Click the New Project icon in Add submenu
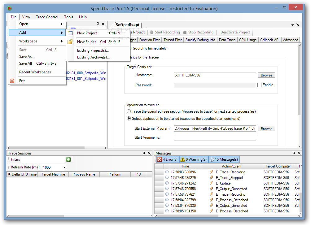Viewport: 311px width, 226px height. tap(70, 33)
